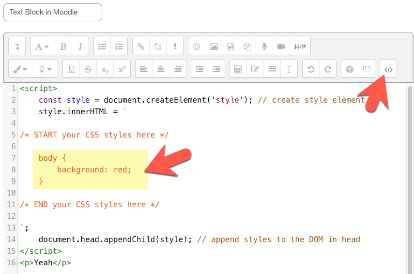Collapse the toolbar with toggle arrow
Viewport: 414px width, 274px height.
[17, 46]
